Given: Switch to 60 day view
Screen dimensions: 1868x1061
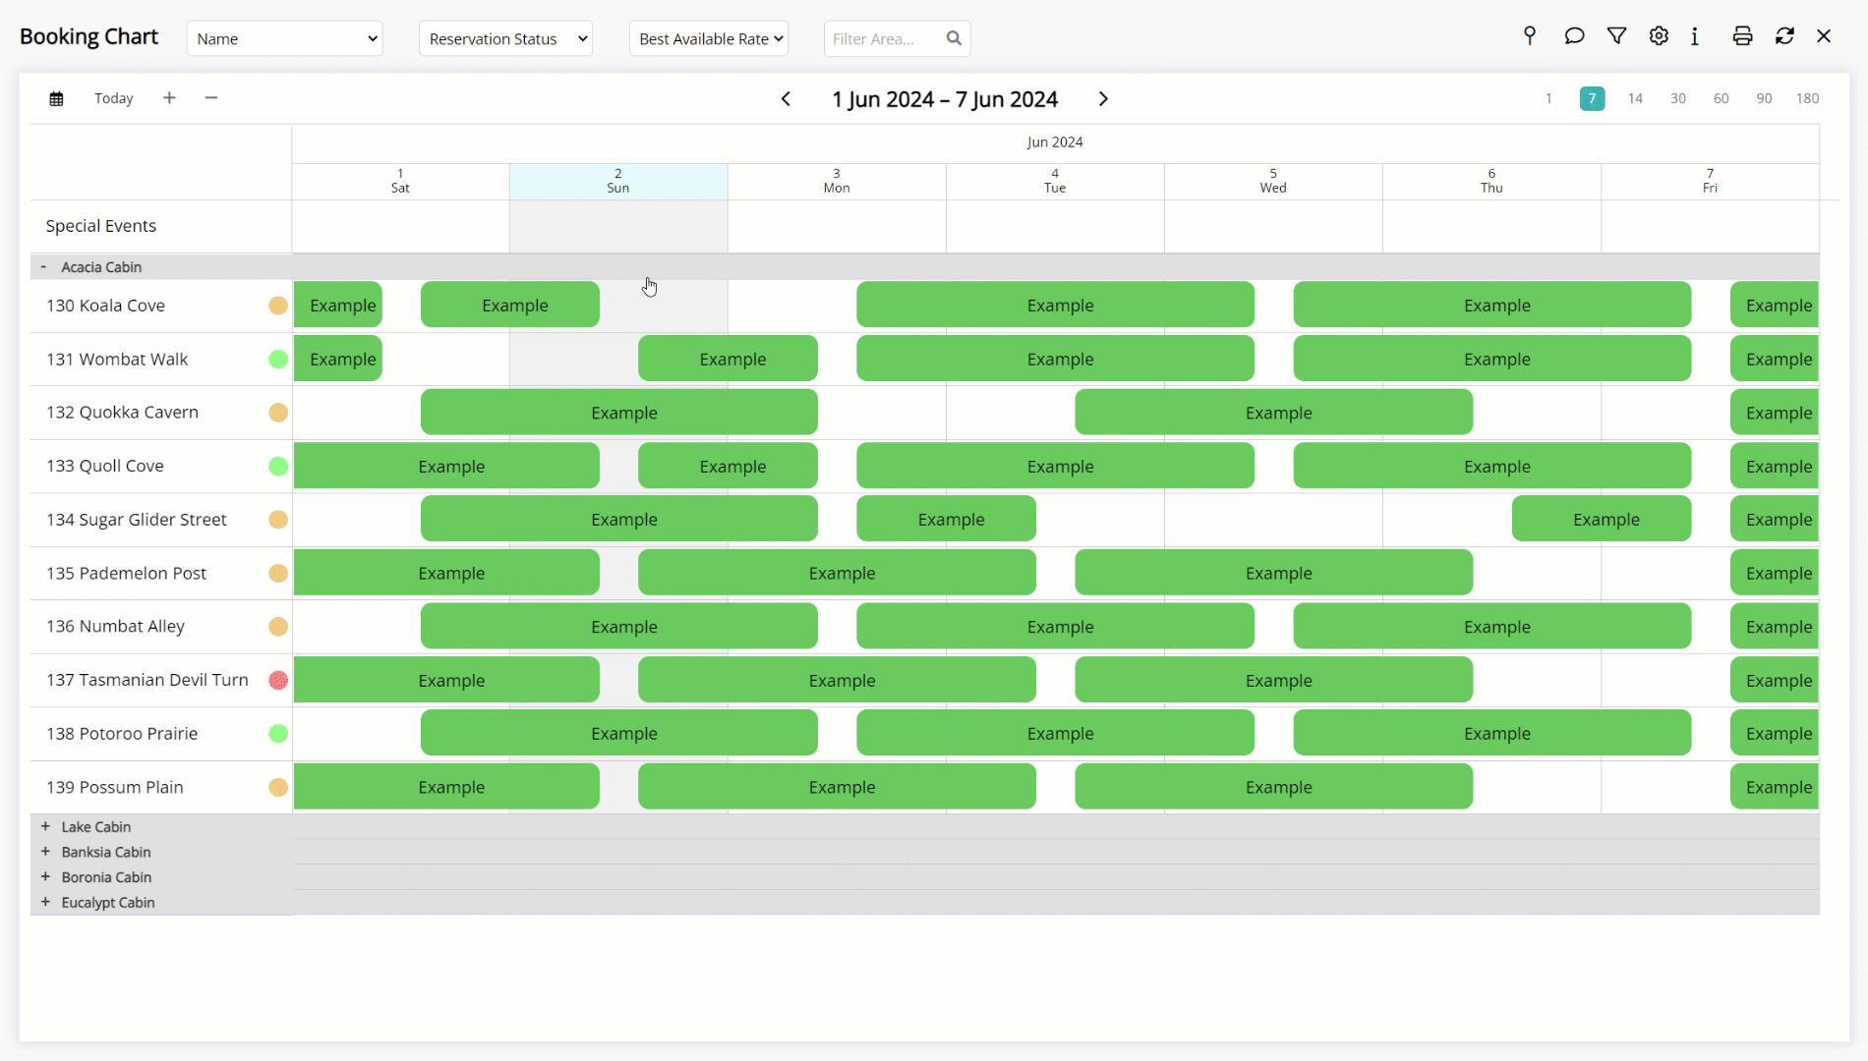Looking at the screenshot, I should pyautogui.click(x=1722, y=98).
